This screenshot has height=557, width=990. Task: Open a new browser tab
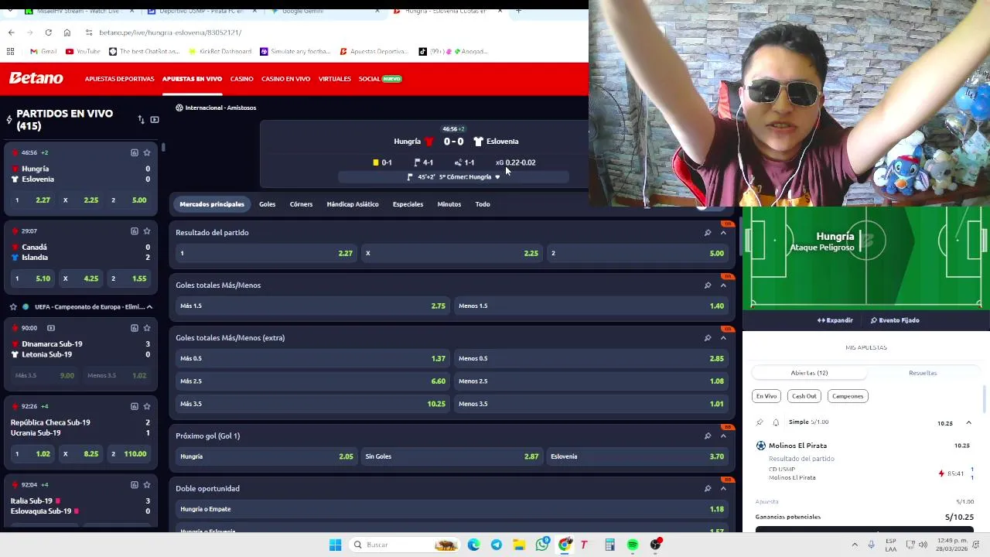518,11
